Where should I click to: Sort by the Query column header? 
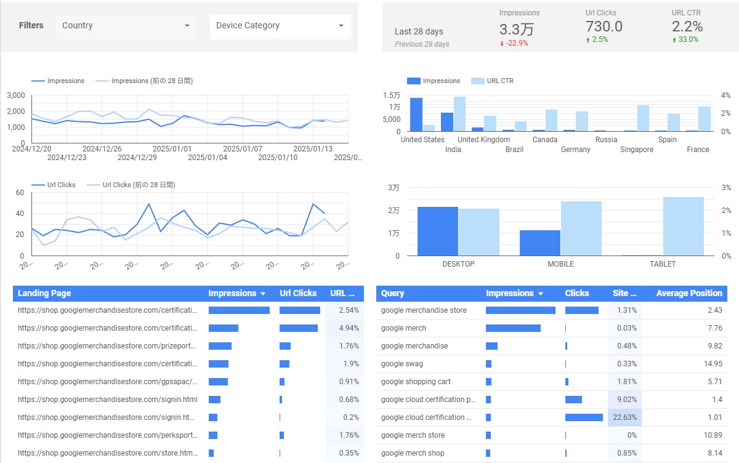[x=392, y=293]
